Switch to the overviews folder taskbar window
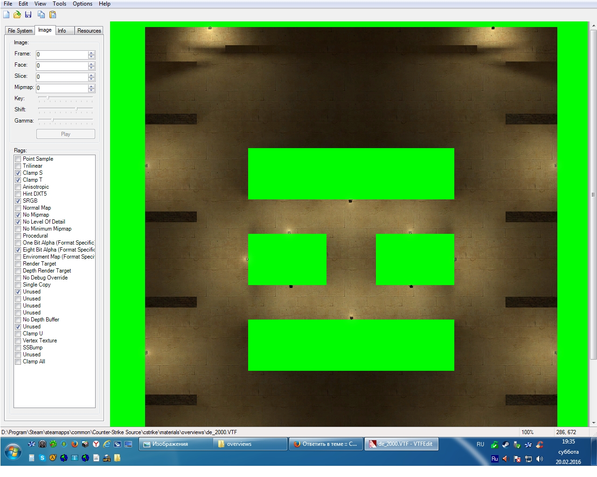The height and width of the screenshot is (477, 597). (250, 444)
